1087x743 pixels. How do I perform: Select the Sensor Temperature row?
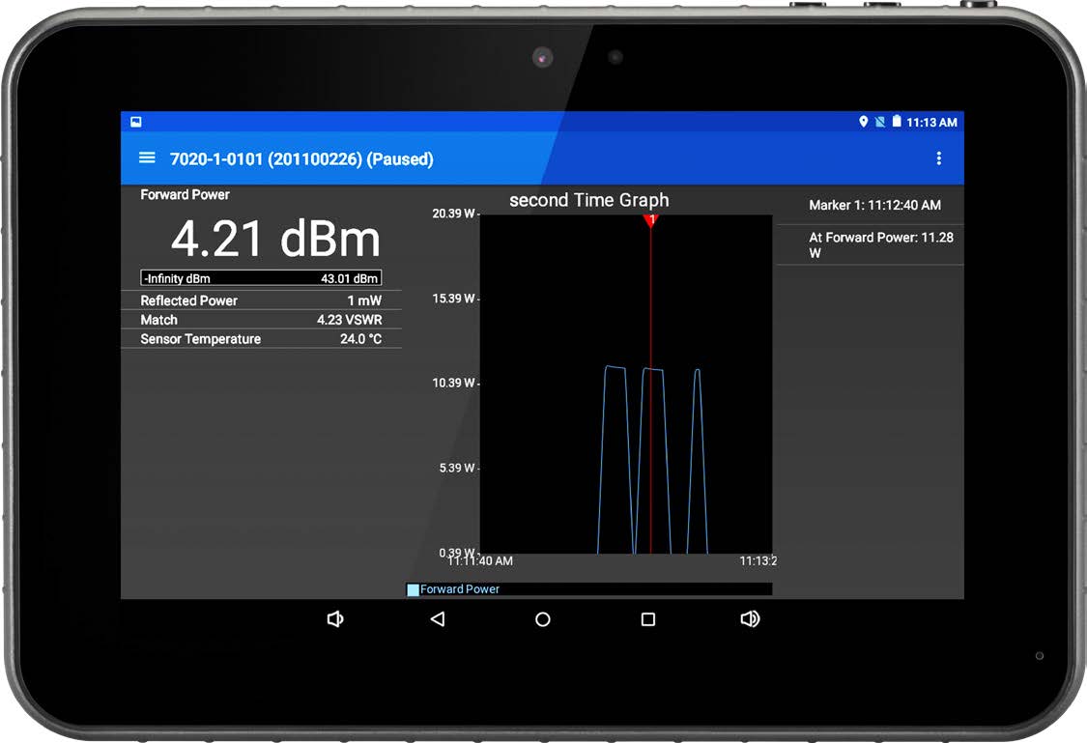(261, 339)
